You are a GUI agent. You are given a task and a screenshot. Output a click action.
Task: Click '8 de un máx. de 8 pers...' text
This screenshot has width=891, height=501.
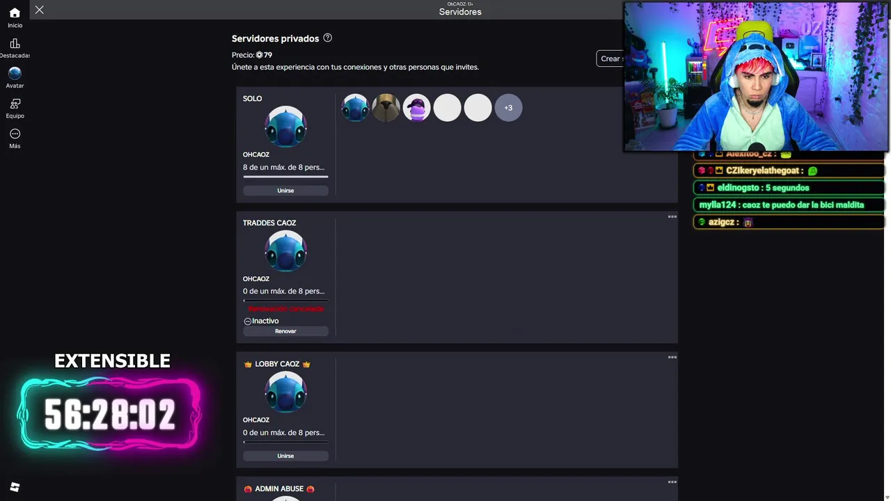(x=283, y=167)
